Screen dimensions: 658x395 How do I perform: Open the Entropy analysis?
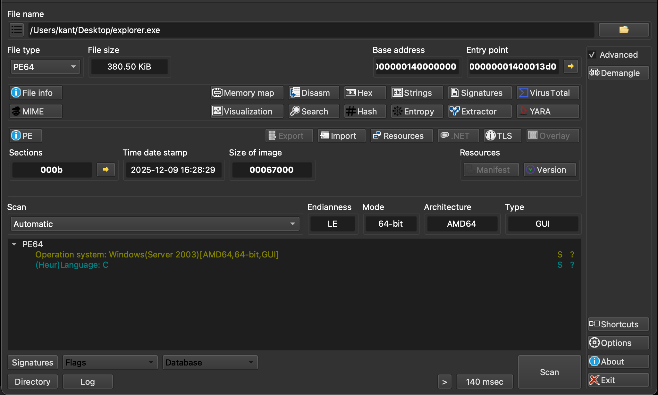pos(417,111)
